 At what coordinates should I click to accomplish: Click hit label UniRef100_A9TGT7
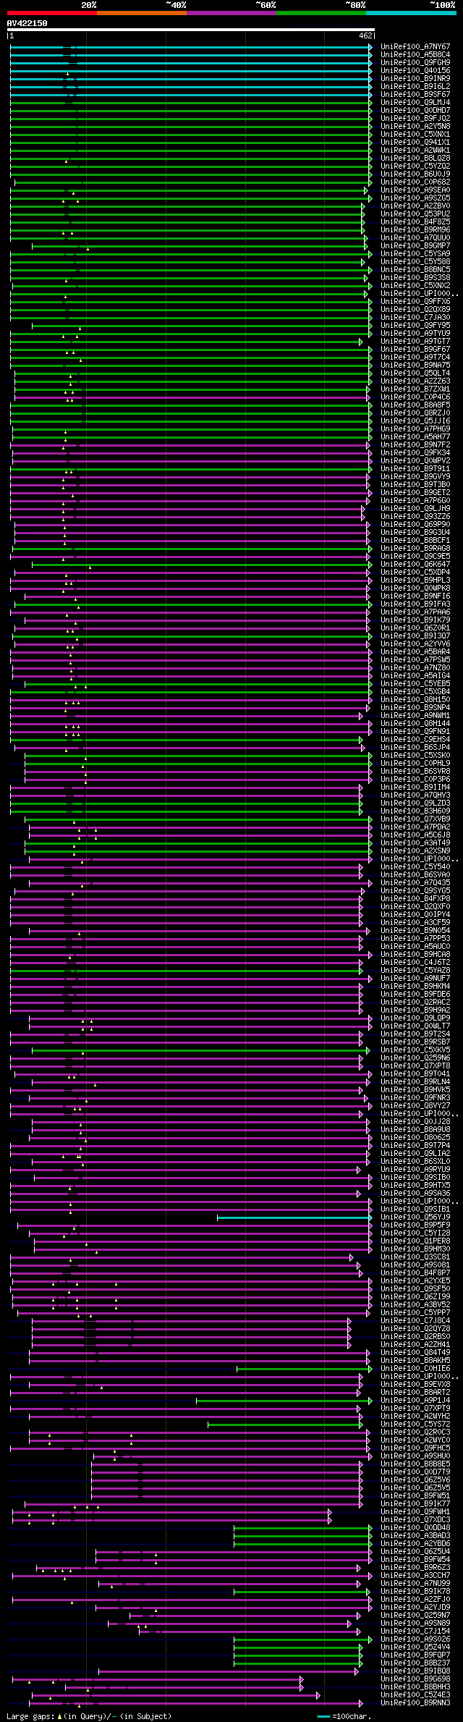click(415, 342)
